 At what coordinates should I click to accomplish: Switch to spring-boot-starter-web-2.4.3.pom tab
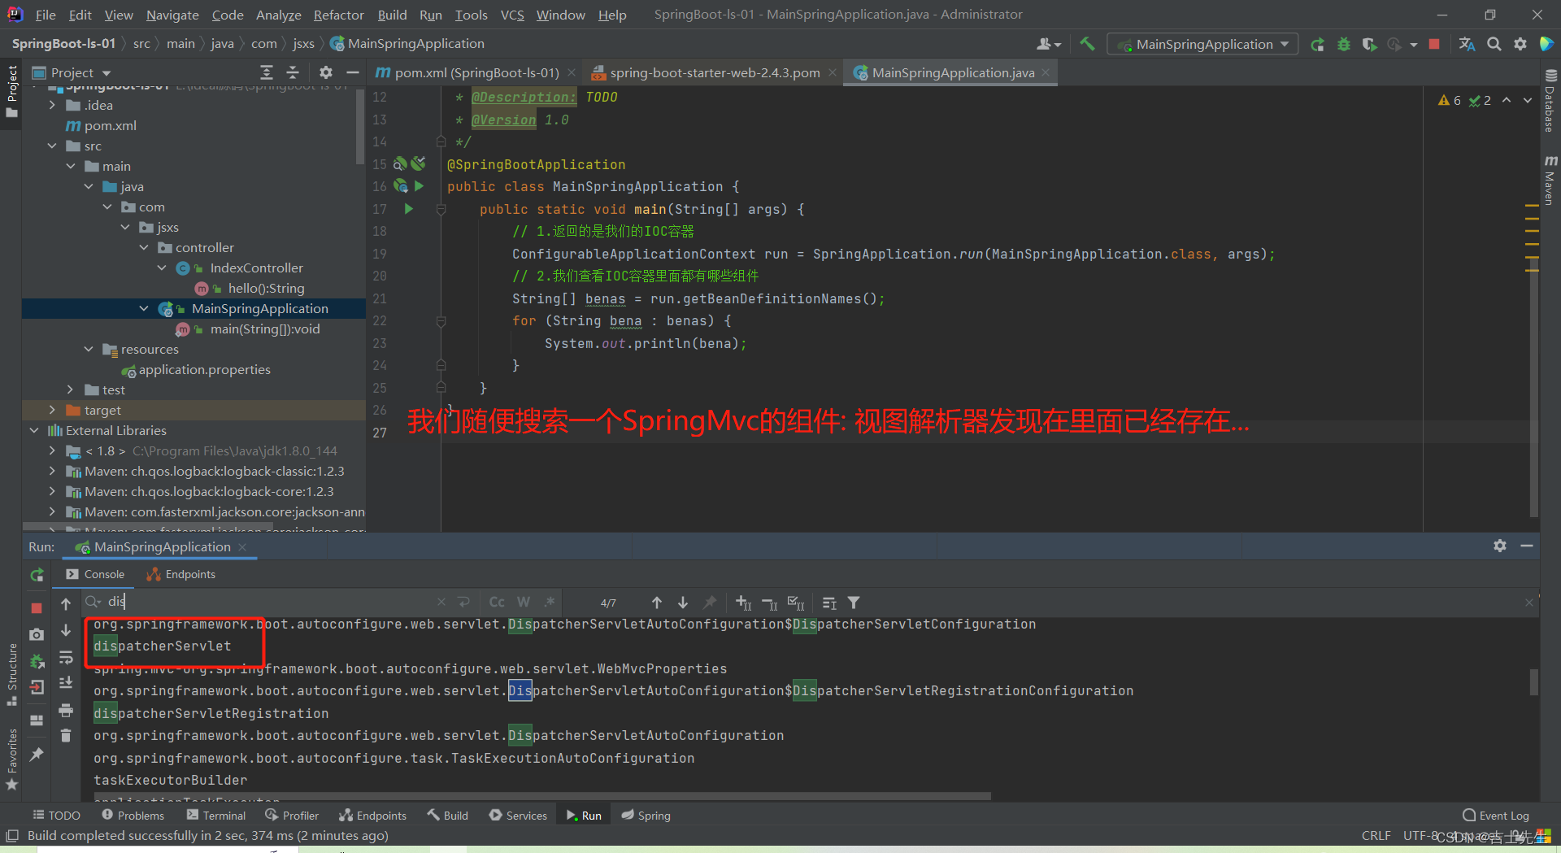point(714,72)
